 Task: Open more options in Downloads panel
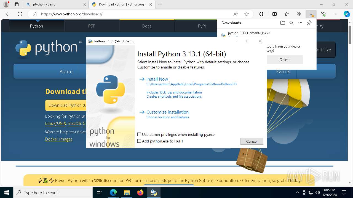coord(300,23)
